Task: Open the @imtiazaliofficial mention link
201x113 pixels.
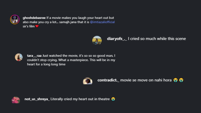Action: click(x=102, y=22)
